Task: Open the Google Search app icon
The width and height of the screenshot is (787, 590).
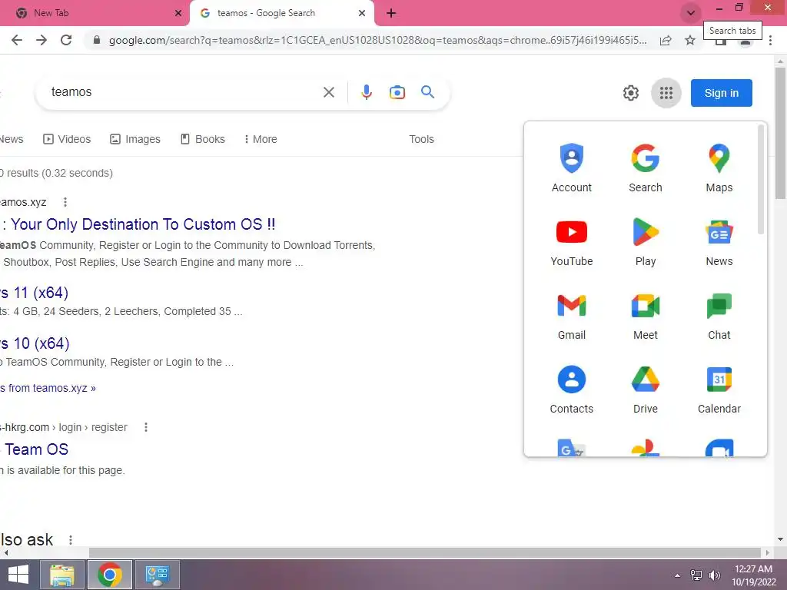Action: tap(645, 168)
